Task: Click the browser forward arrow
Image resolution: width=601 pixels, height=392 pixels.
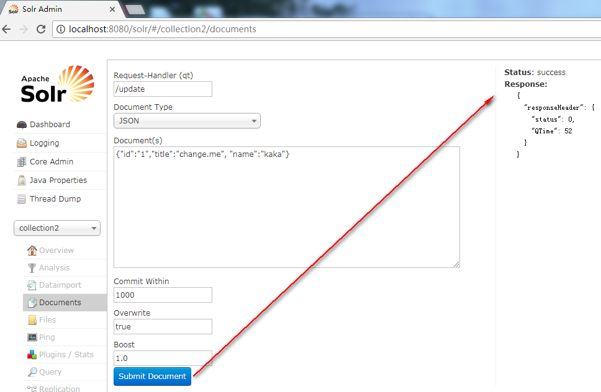Action: click(24, 29)
